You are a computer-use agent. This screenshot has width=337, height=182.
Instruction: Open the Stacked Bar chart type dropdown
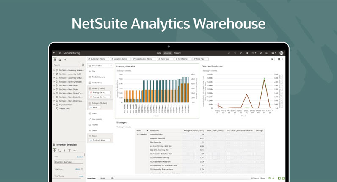click(111, 66)
